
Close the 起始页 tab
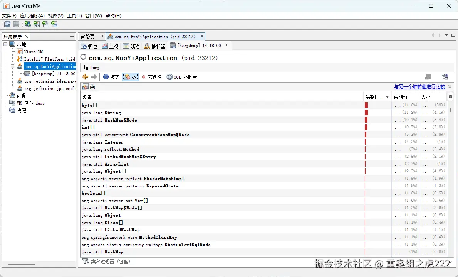click(x=102, y=36)
